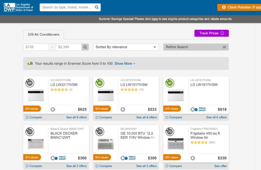Click Enervee score 70 badge on BLACK DECKER BWAC12WT

[x=30, y=132]
